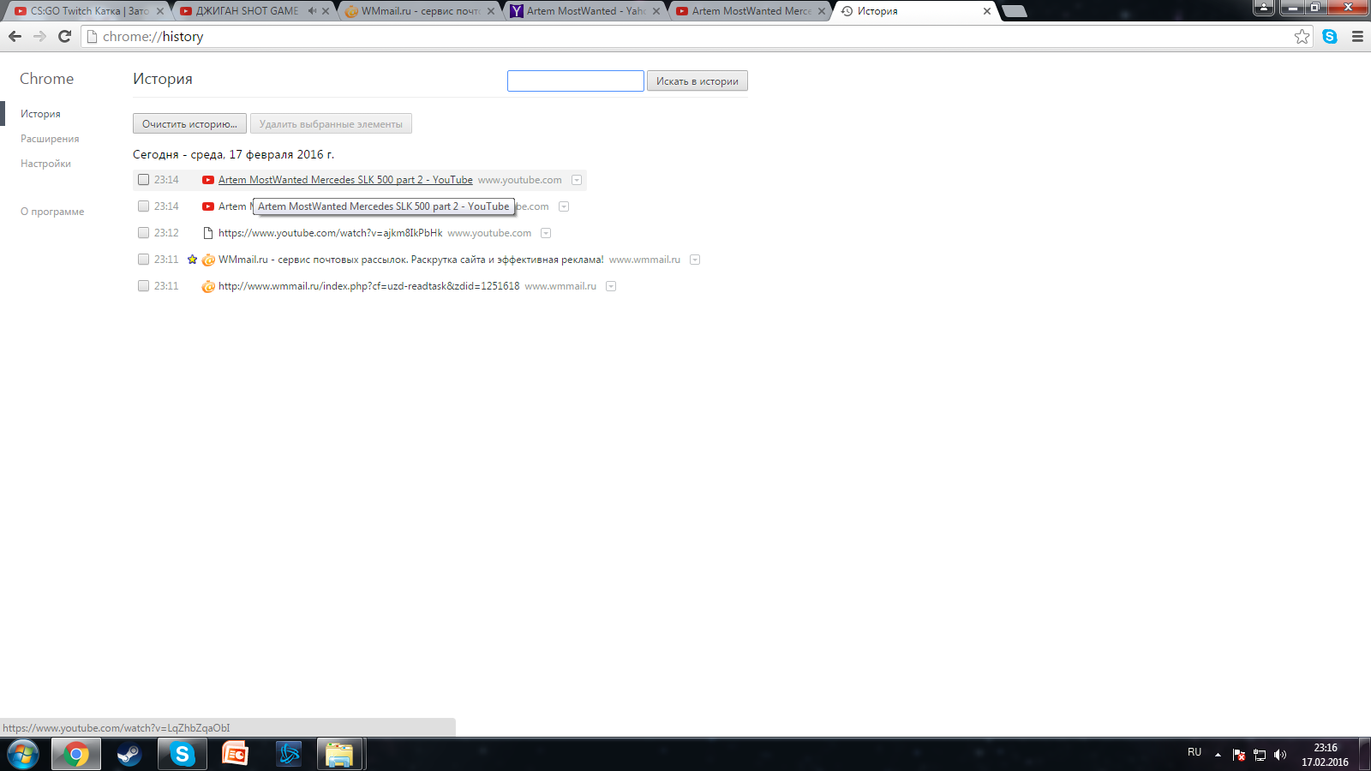Screen dimensions: 1371x771
Task: Open a new tab with the new-tab button
Action: pyautogui.click(x=1015, y=11)
